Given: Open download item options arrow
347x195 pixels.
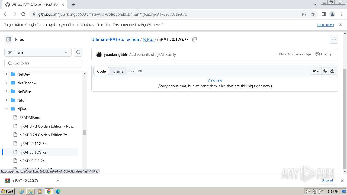Looking at the screenshot, I should 57,180.
